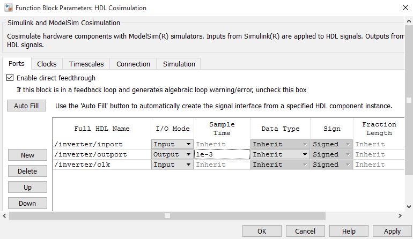This screenshot has width=413, height=239.
Task: Open I/O Mode dropdown for /inverter/outport
Action: click(x=172, y=154)
